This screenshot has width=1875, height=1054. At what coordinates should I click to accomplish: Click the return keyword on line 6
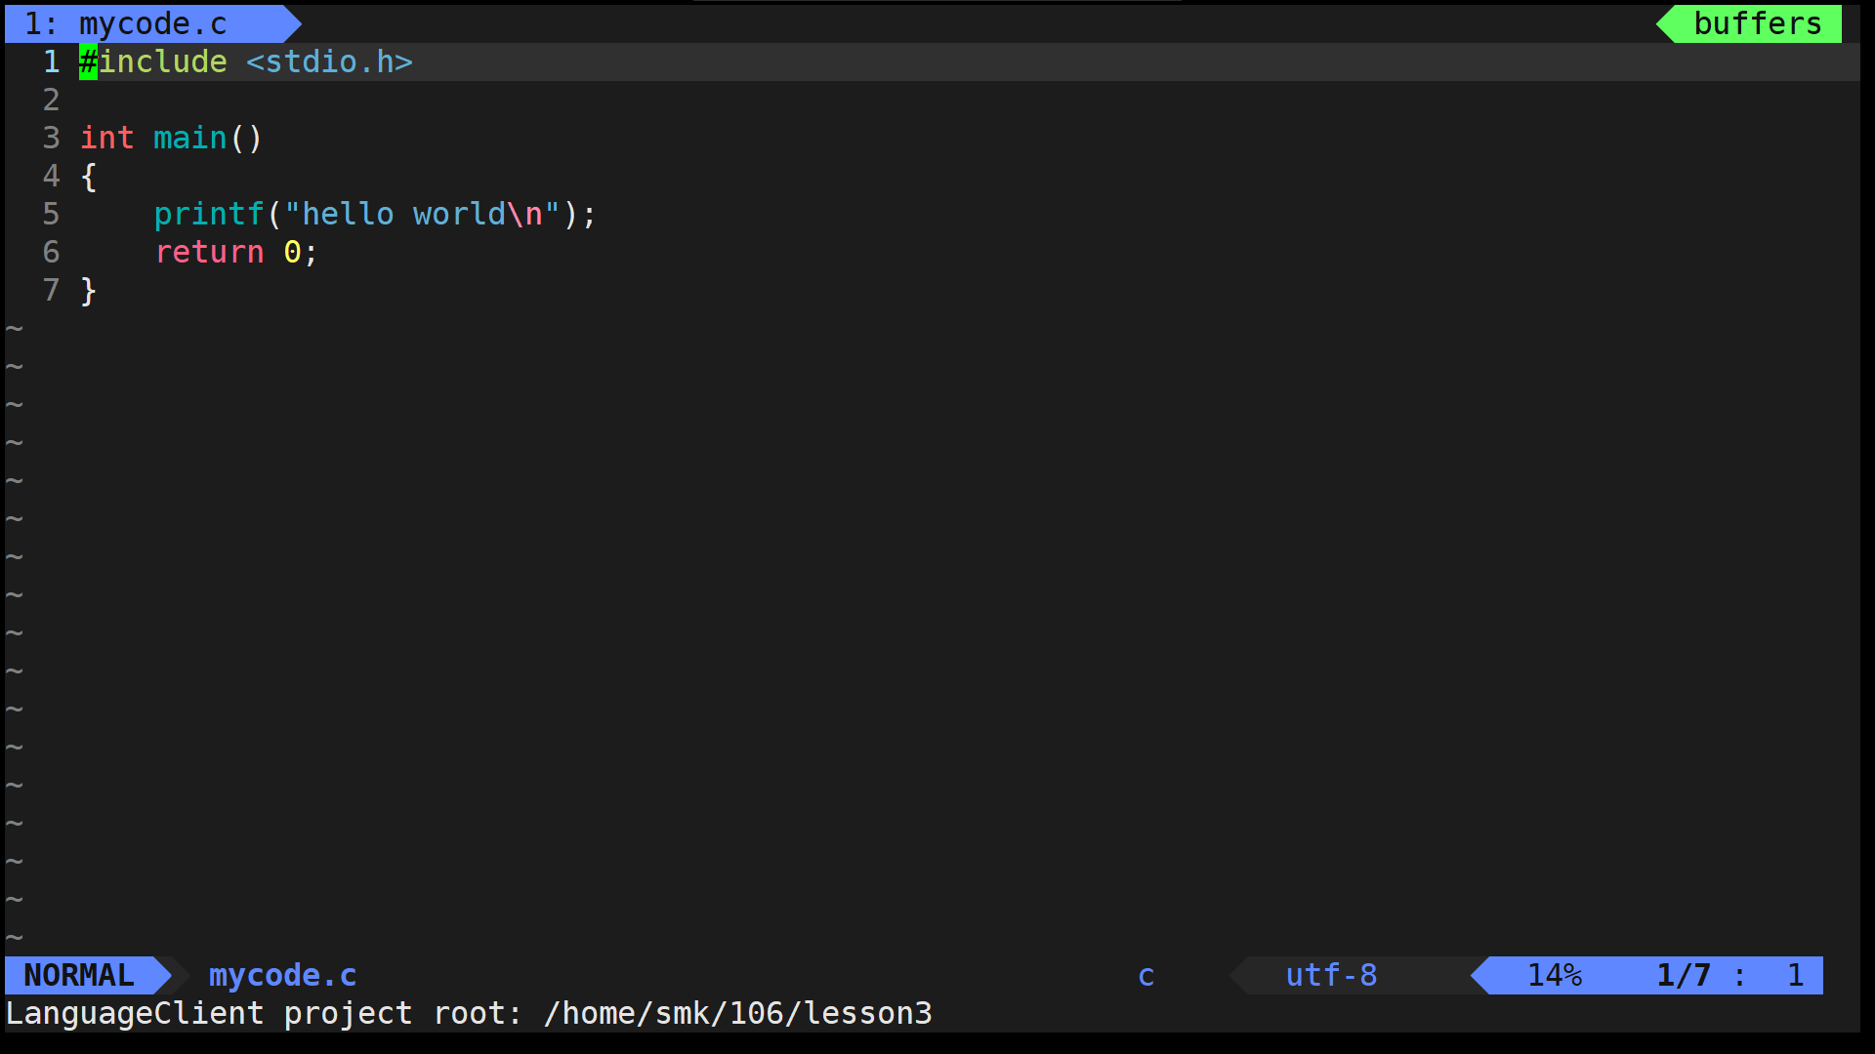(x=209, y=252)
